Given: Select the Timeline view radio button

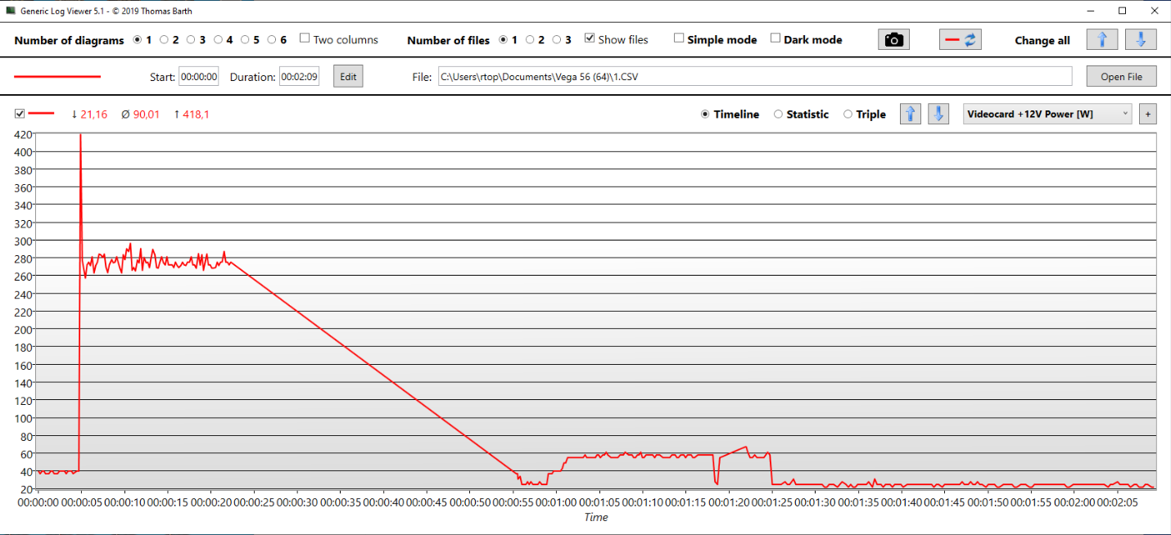Looking at the screenshot, I should (x=705, y=115).
